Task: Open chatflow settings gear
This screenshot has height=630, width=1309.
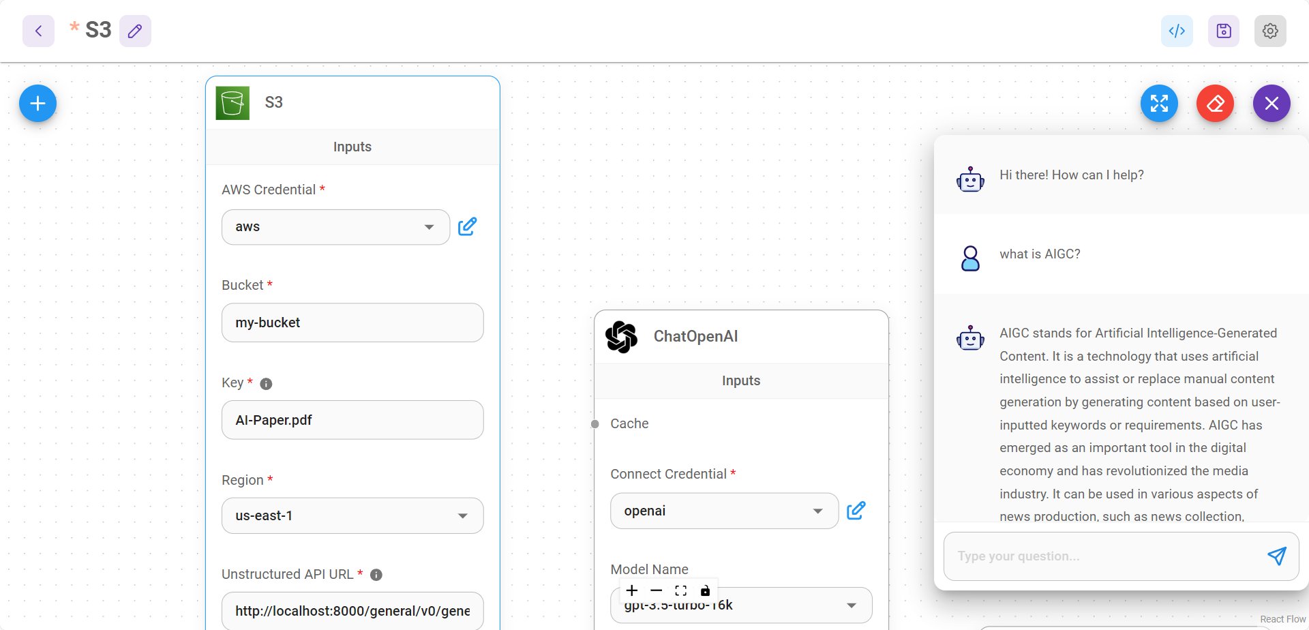Action: click(x=1270, y=31)
